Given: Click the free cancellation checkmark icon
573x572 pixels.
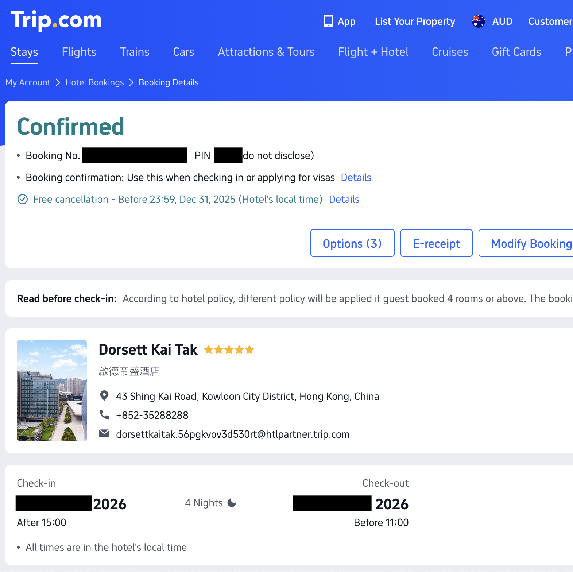Looking at the screenshot, I should coord(22,199).
